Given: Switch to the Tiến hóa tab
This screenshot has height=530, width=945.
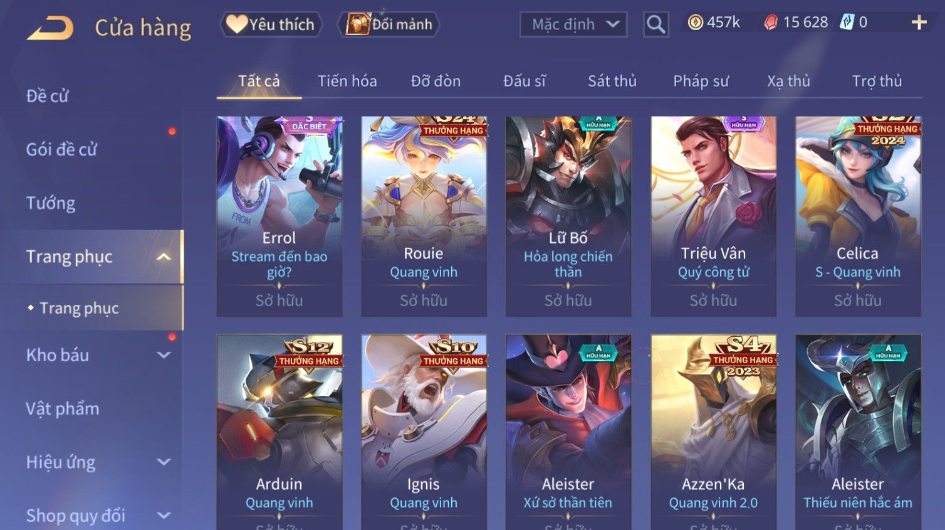Looking at the screenshot, I should (x=347, y=81).
